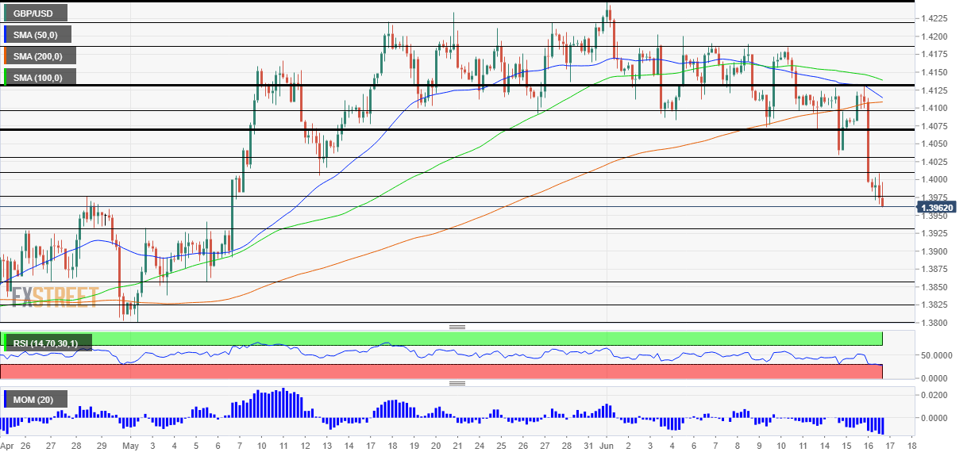
Task: Click the 1.4050 price axis label
Action: pos(934,144)
